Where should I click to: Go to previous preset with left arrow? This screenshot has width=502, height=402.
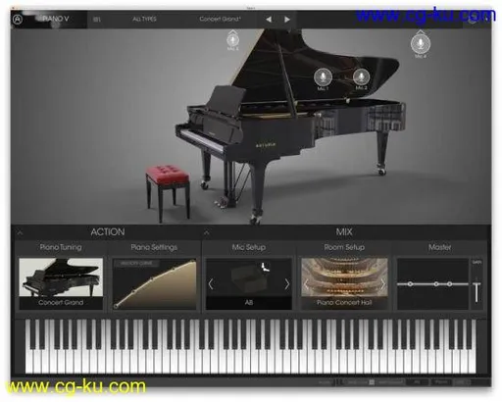269,20
